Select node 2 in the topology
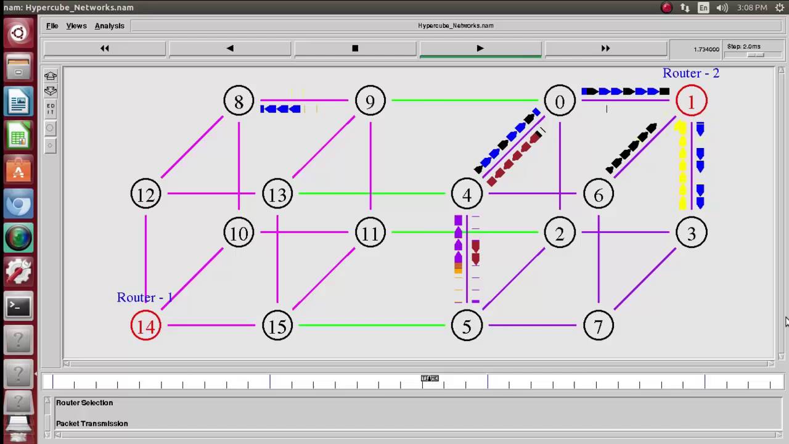The width and height of the screenshot is (789, 444). pyautogui.click(x=560, y=234)
